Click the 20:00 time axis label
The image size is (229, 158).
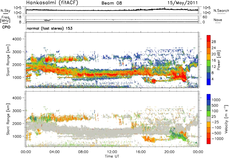tap(169, 152)
